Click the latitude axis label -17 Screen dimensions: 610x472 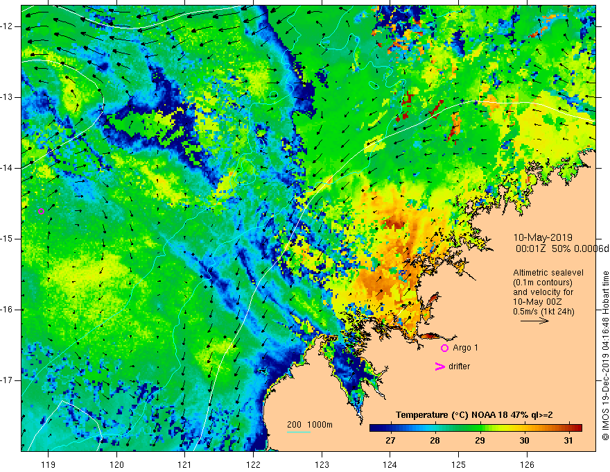pos(7,380)
